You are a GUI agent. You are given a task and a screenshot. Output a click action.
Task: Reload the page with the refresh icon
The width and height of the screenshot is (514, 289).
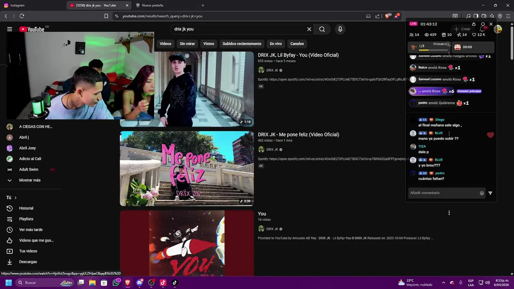(x=22, y=16)
